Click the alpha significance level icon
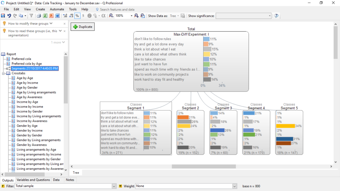The image size is (340, 191). pyautogui.click(x=104, y=16)
